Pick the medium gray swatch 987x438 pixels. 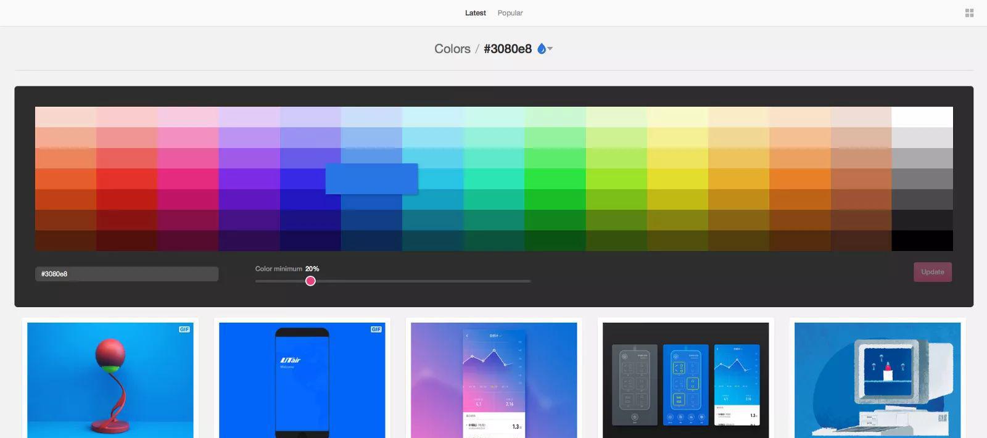click(x=922, y=179)
